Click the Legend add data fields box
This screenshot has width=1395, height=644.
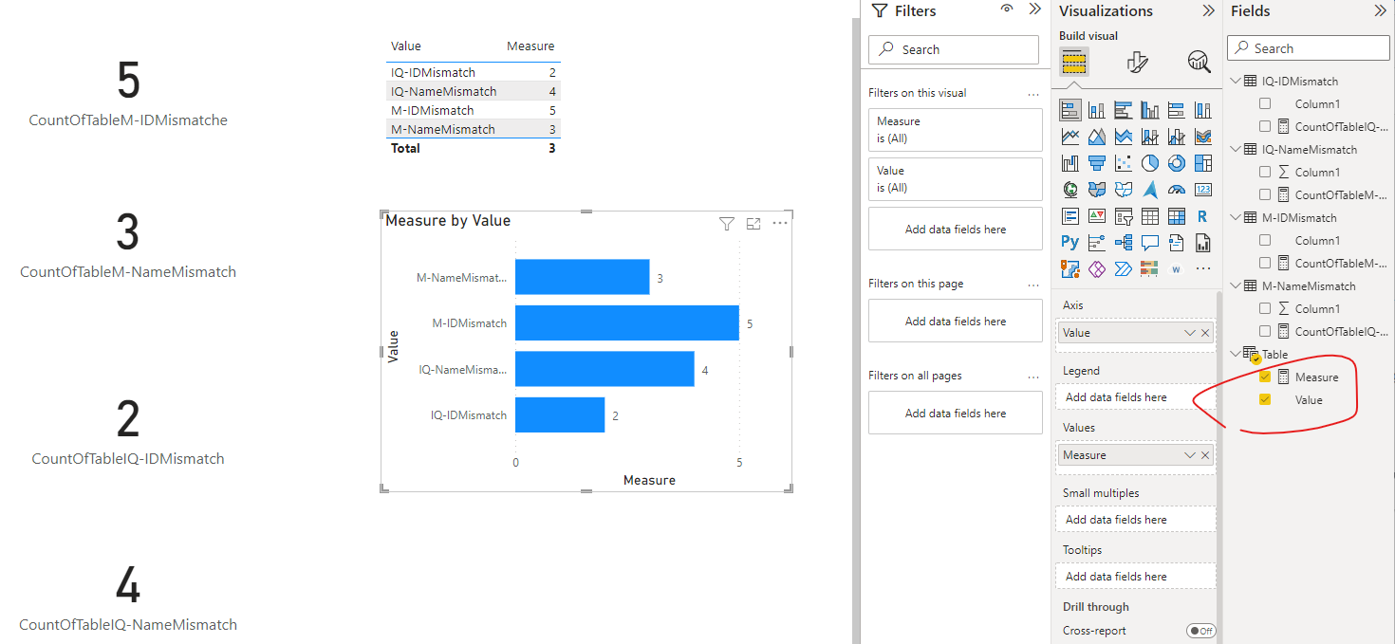(1135, 397)
